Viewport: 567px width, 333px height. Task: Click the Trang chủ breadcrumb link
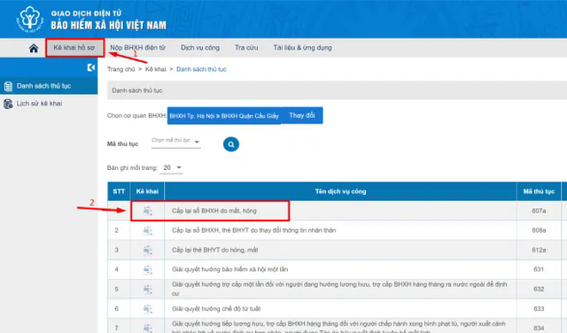pyautogui.click(x=120, y=69)
